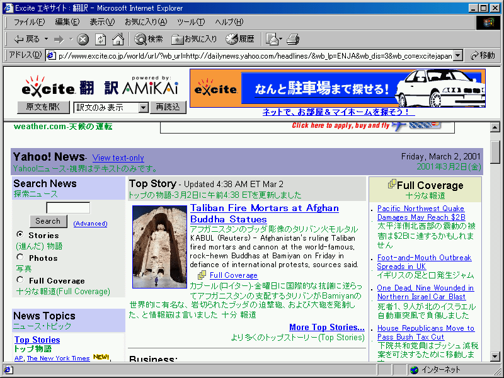Open the More Top Stories link
The width and height of the screenshot is (504, 378).
[x=327, y=327]
